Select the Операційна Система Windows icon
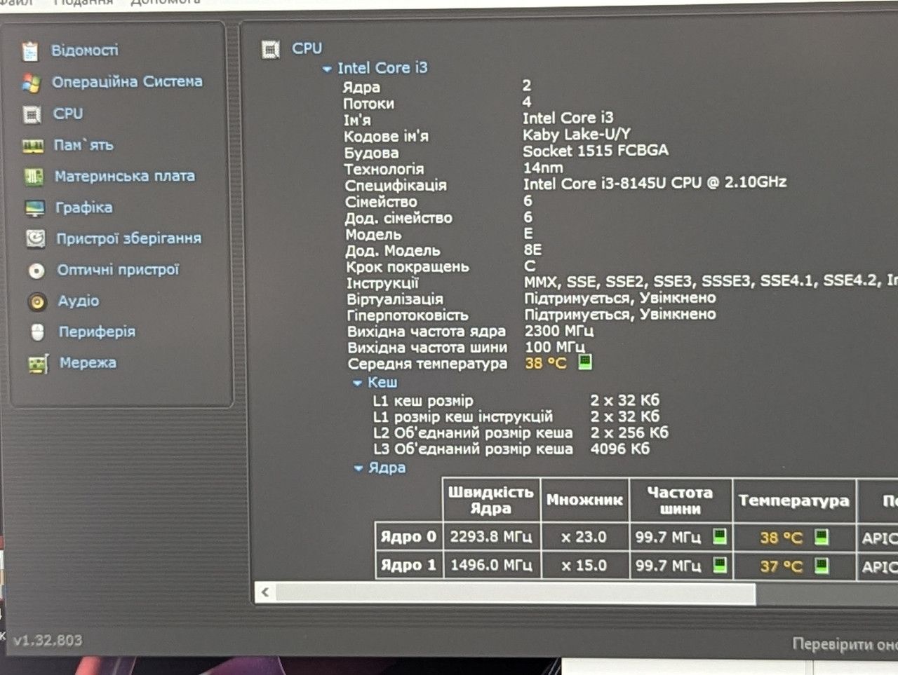Screen dimensions: 898x675 point(31,83)
